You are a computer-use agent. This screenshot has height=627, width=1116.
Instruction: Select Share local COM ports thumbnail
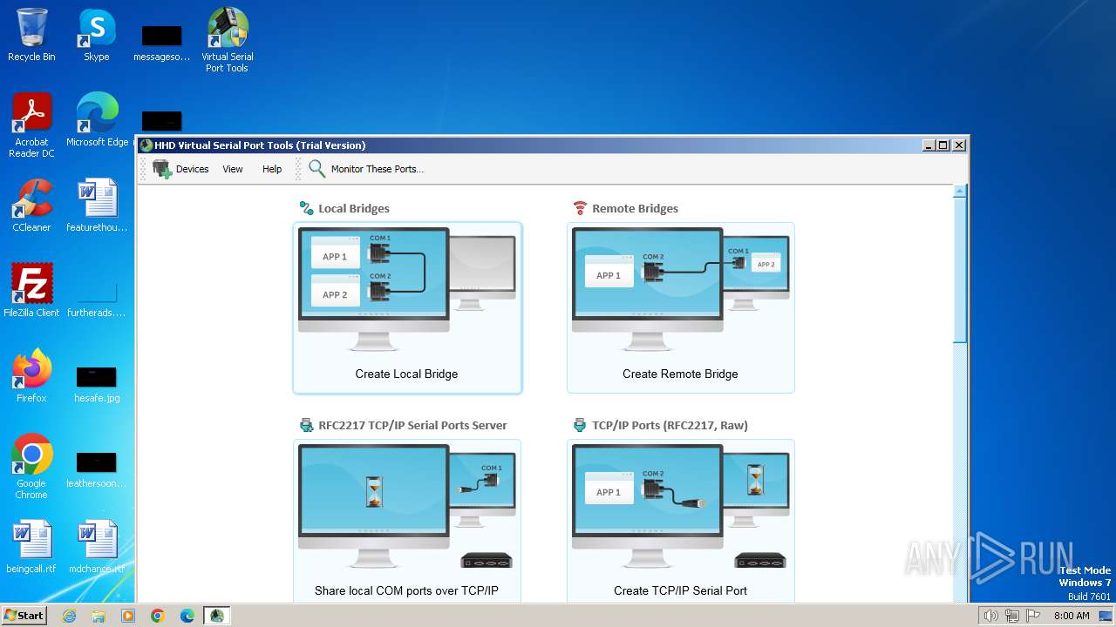point(407,506)
